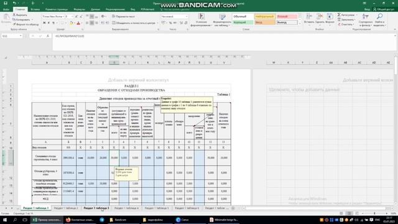Open number format Числовой dropdown
398x224 pixels.
(x=187, y=17)
